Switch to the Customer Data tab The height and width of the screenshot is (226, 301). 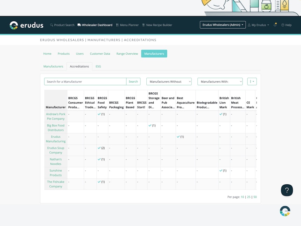click(100, 54)
